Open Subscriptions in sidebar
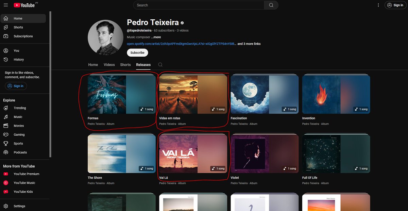Viewport: 408px width, 211px height. [x=23, y=36]
